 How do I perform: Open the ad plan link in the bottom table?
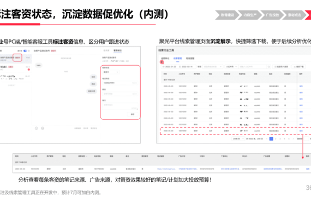pyautogui.click(x=188, y=169)
